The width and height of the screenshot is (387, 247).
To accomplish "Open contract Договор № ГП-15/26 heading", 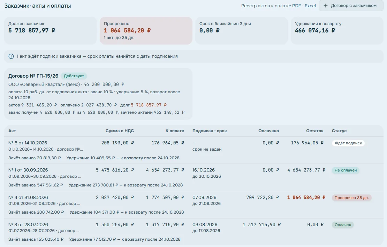I will pyautogui.click(x=33, y=76).
